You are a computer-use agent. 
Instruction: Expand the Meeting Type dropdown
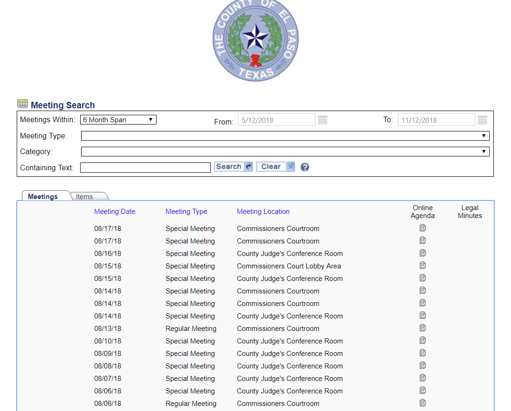tap(285, 136)
